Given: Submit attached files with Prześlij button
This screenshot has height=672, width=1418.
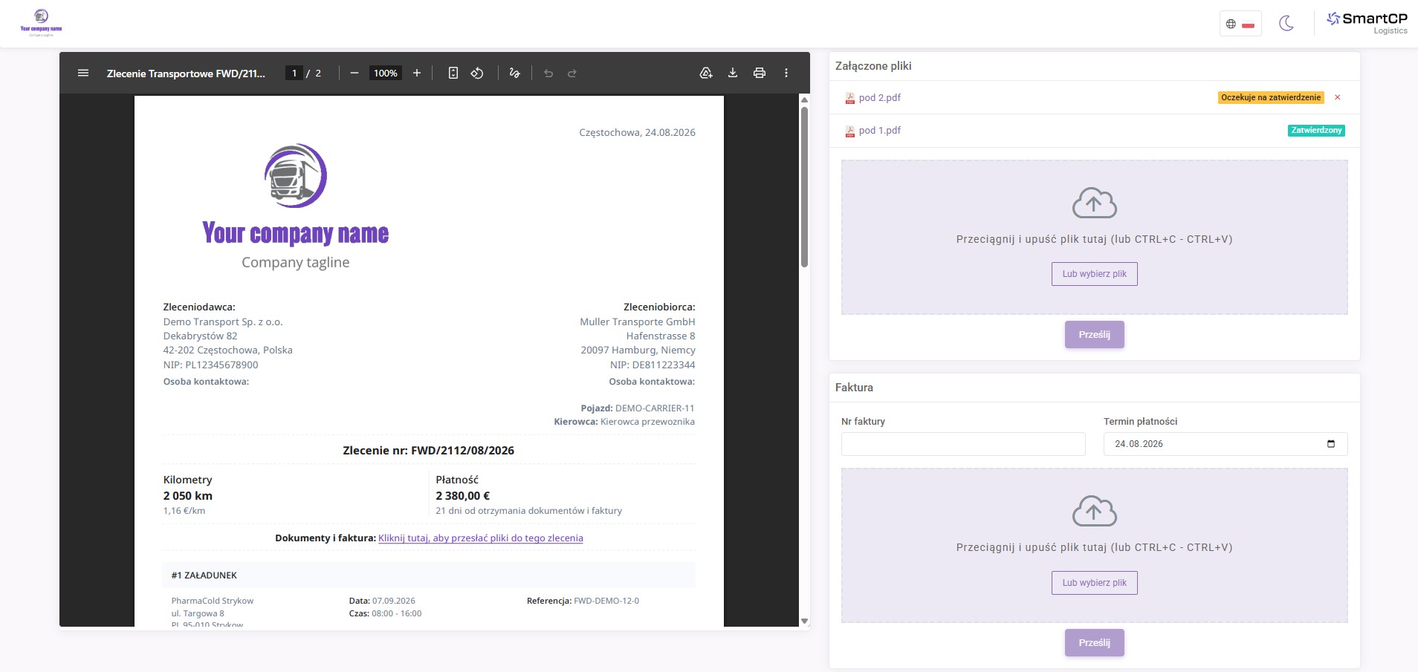Looking at the screenshot, I should 1094,335.
